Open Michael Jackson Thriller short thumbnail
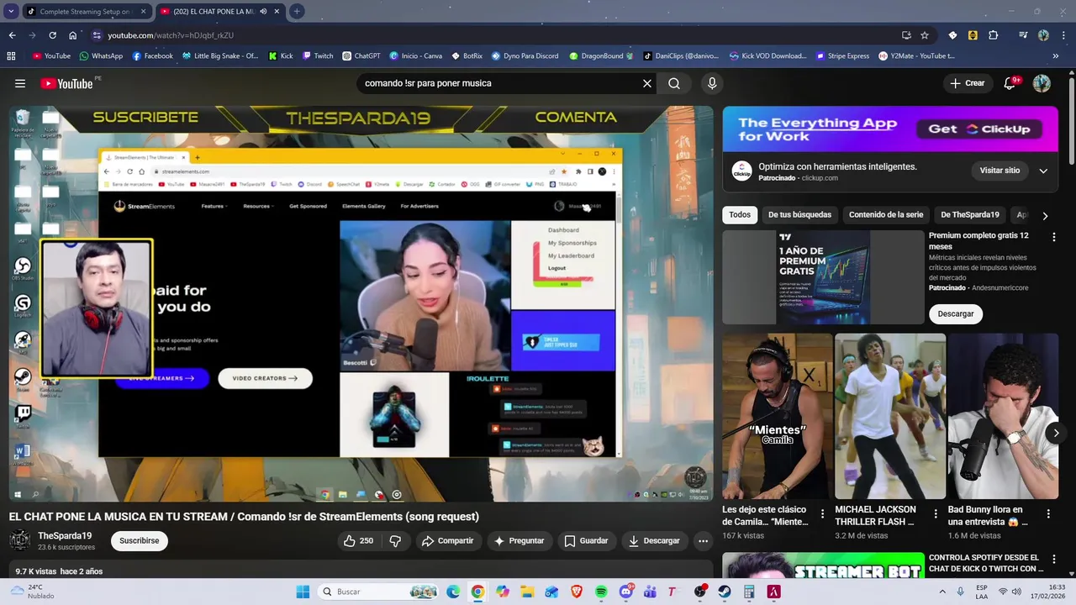Screen dimensions: 1076x605 890,416
